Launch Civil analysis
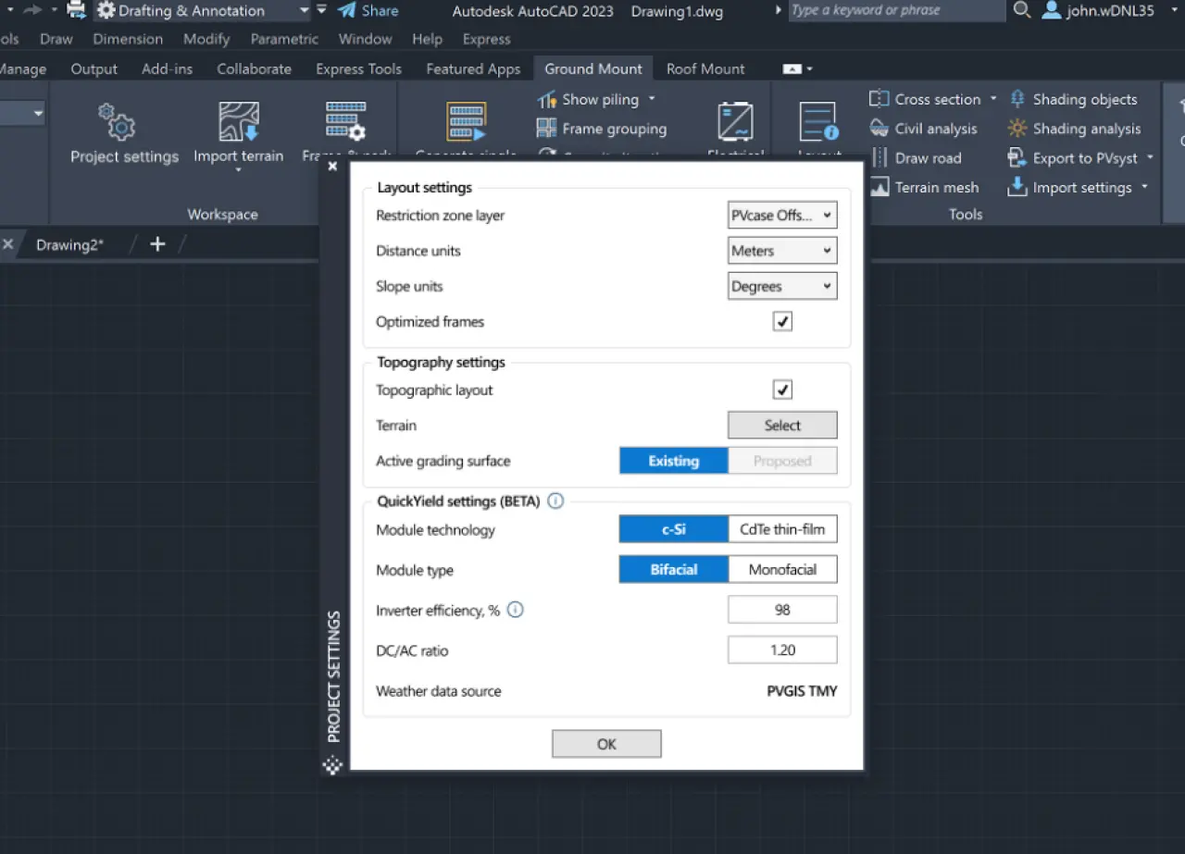The image size is (1185, 854). point(925,129)
